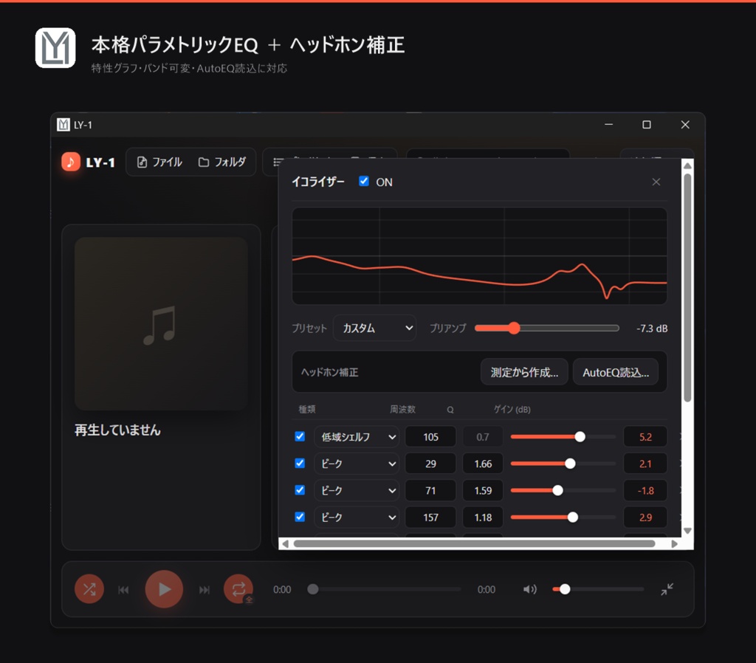This screenshot has width=756, height=663.
Task: Click AutoEQ読込... button
Action: (616, 372)
